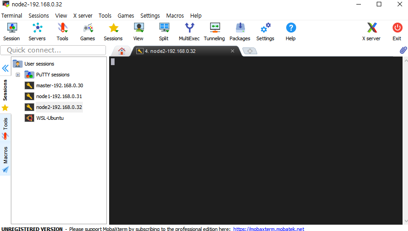Open the Help menu in menu bar

point(196,15)
